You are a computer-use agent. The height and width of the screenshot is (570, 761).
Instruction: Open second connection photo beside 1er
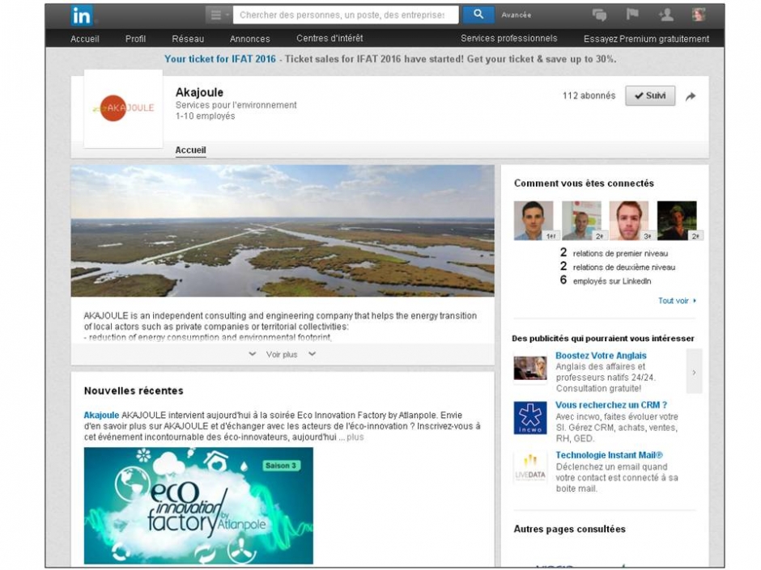pos(581,221)
